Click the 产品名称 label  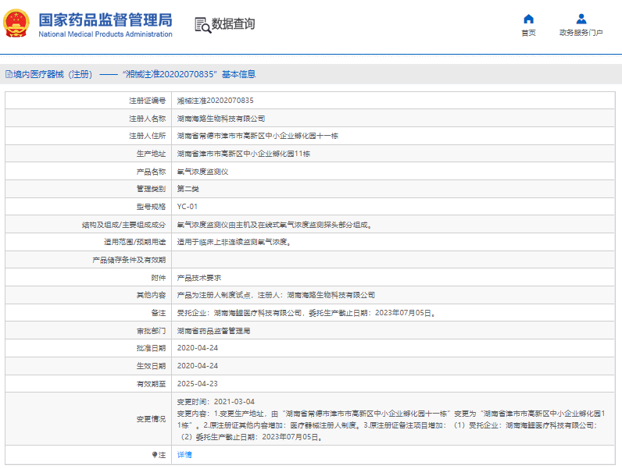pyautogui.click(x=151, y=172)
